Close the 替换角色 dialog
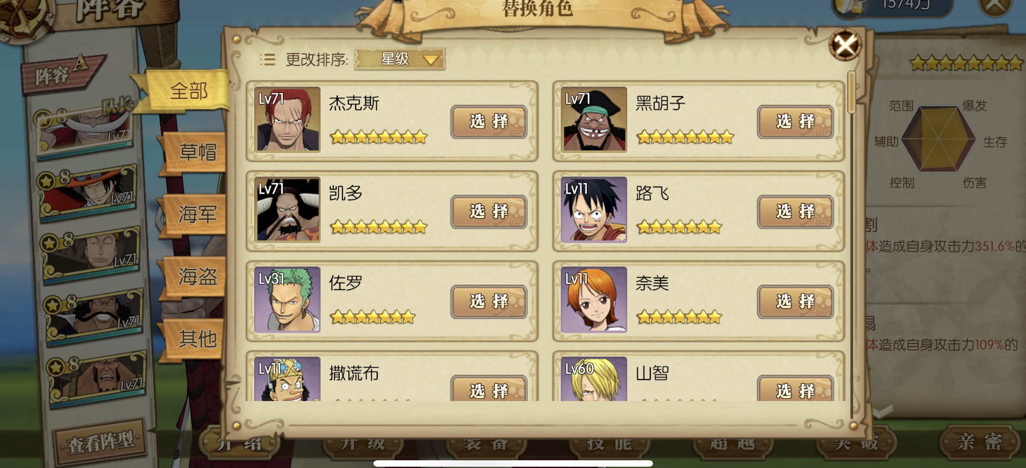The image size is (1026, 468). pos(844,45)
